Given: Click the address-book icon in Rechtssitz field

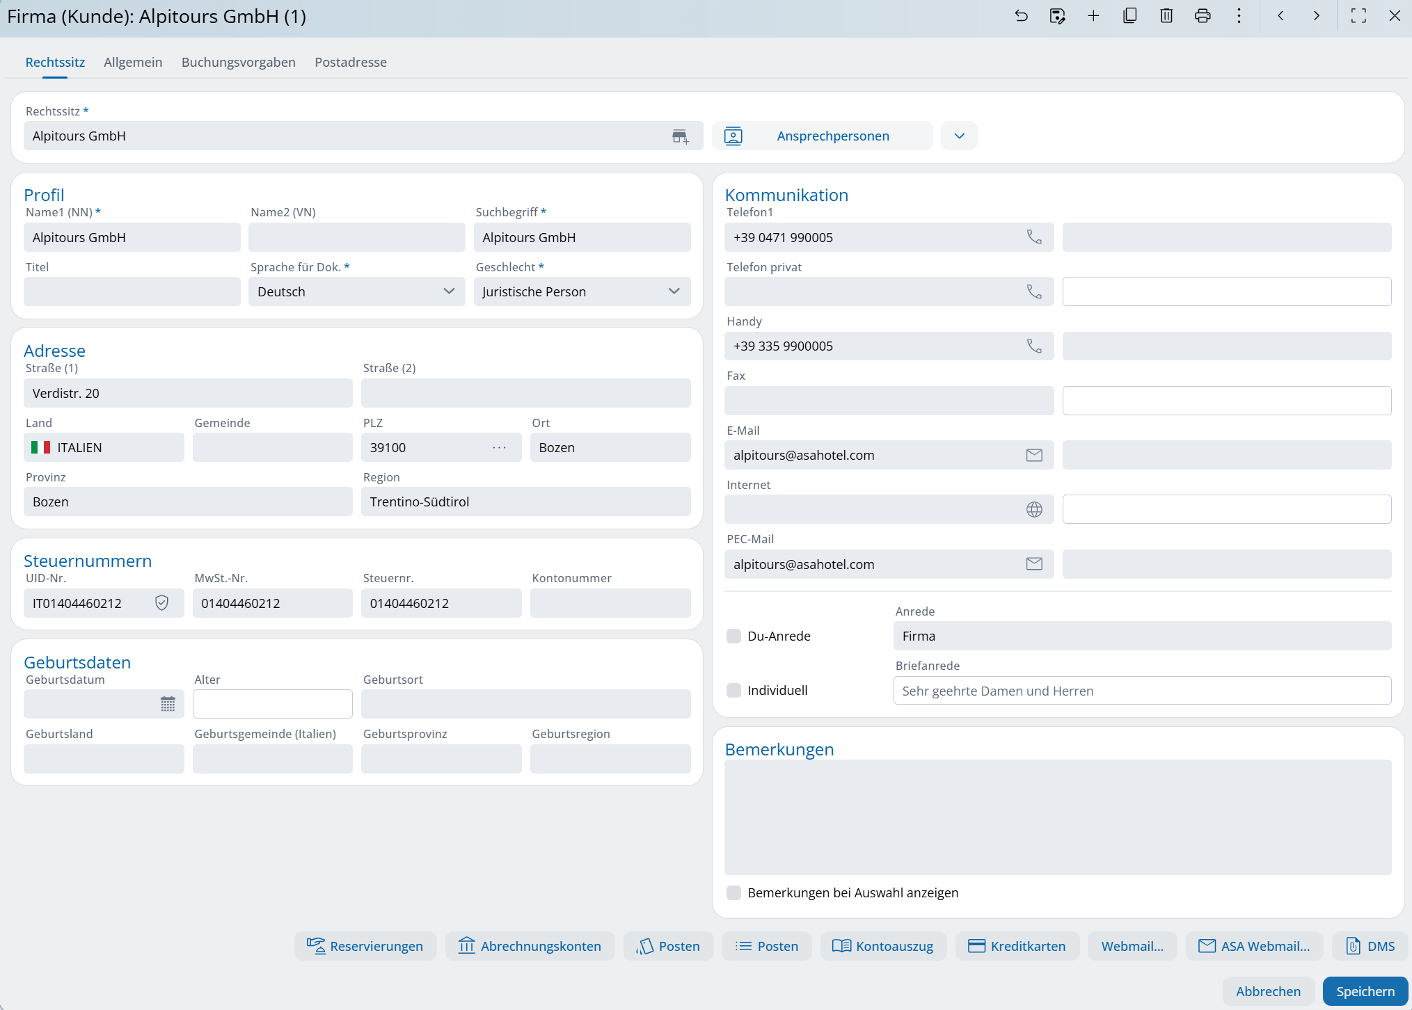Looking at the screenshot, I should click(x=680, y=136).
